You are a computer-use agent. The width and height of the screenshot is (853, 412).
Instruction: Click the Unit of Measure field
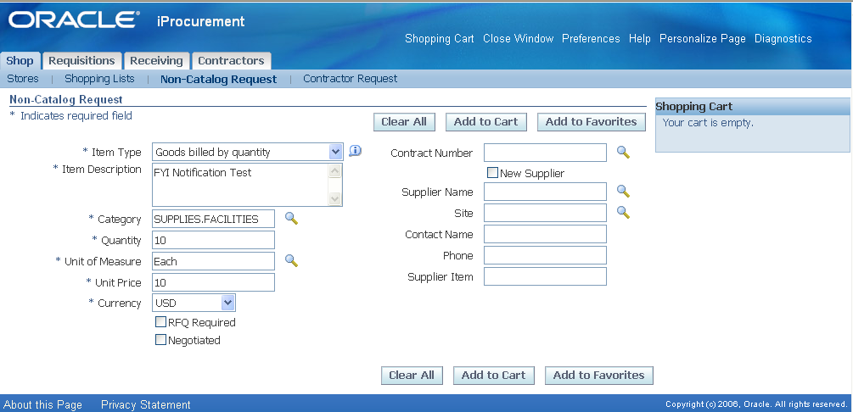tap(213, 261)
